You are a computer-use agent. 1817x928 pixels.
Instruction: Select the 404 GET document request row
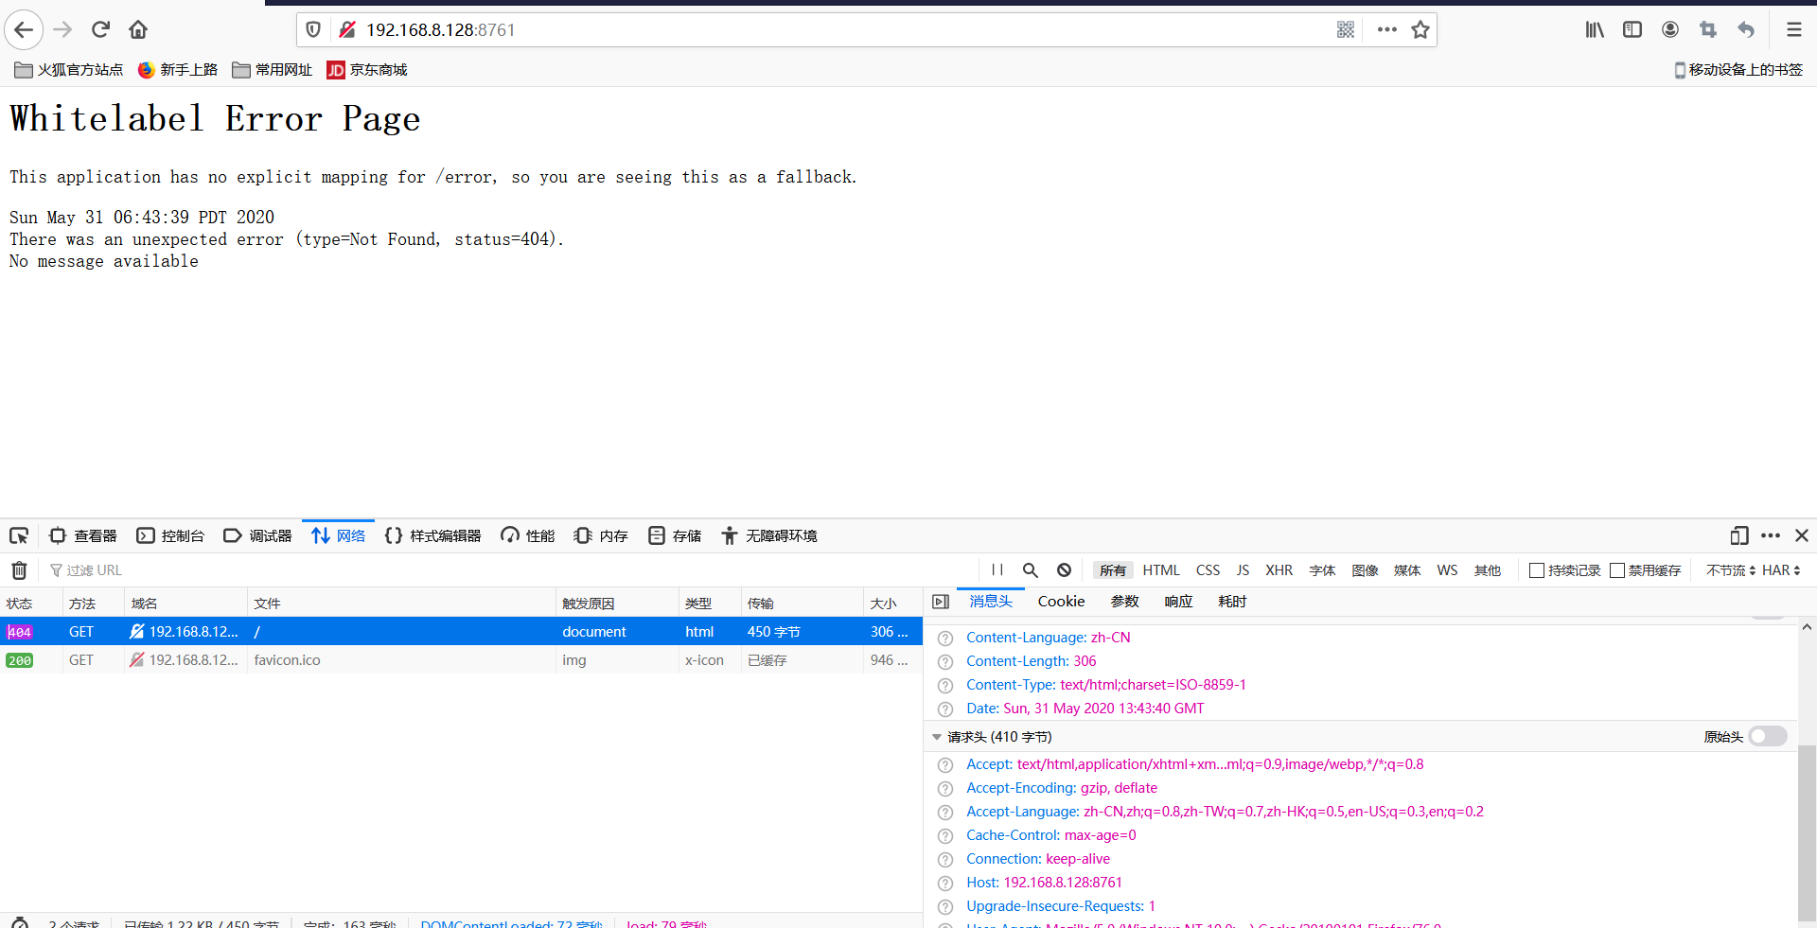click(461, 632)
